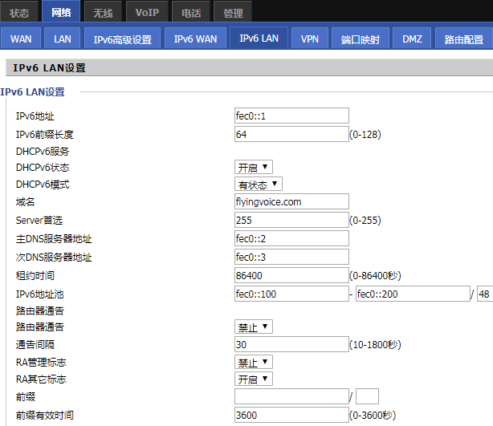Viewport: 493px width, 426px height.
Task: Click the IPv6地址 input field
Action: (291, 116)
